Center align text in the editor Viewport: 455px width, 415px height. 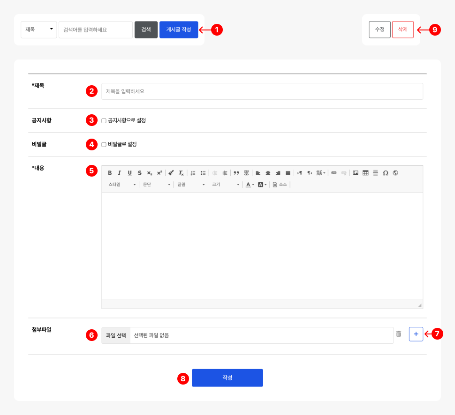click(268, 173)
